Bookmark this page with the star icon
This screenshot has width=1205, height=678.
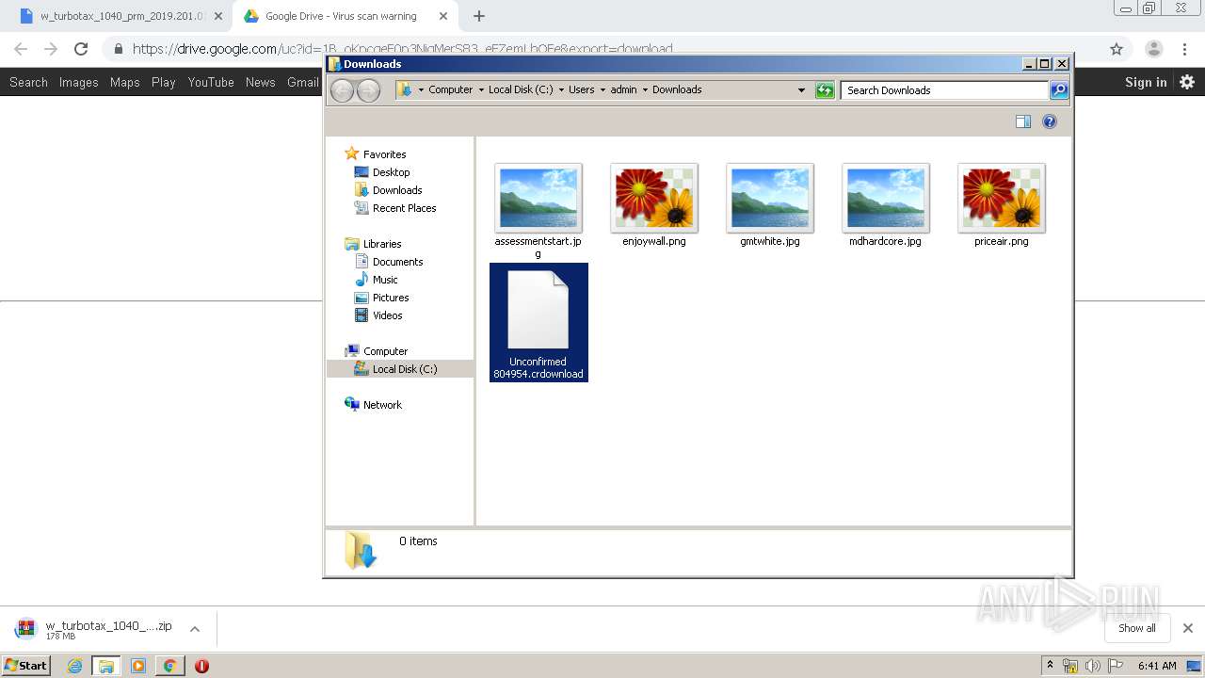pyautogui.click(x=1117, y=49)
